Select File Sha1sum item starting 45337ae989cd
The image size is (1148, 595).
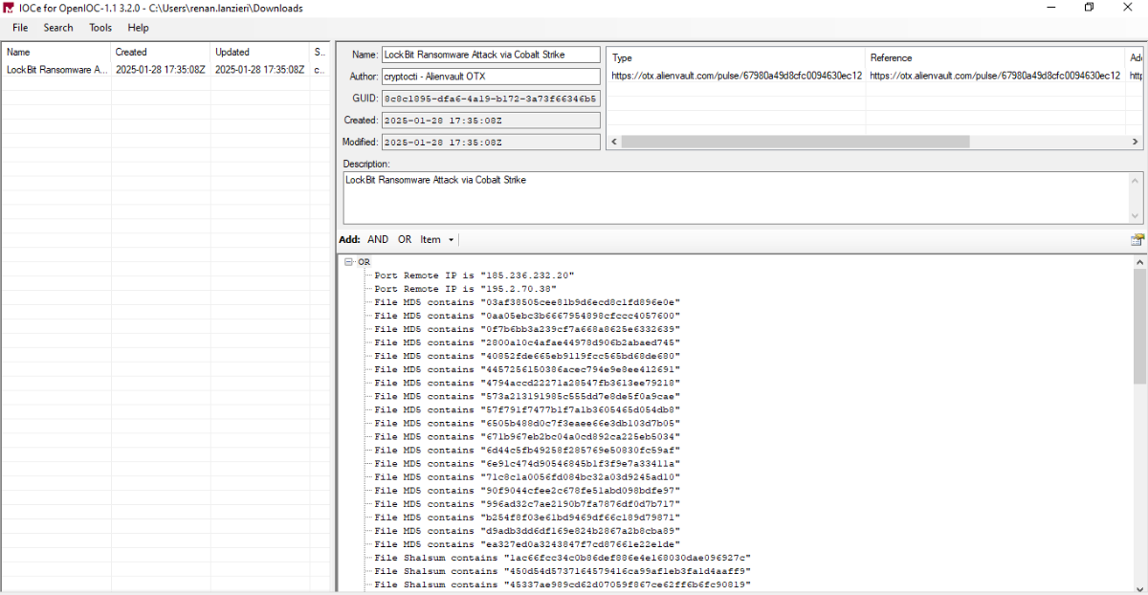(563, 584)
